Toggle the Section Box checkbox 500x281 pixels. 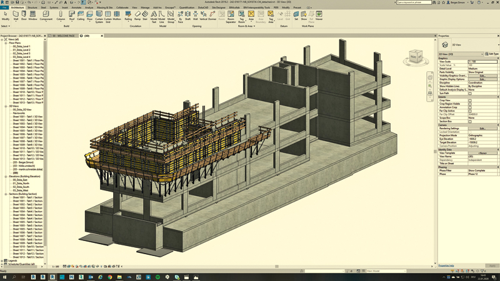[470, 121]
